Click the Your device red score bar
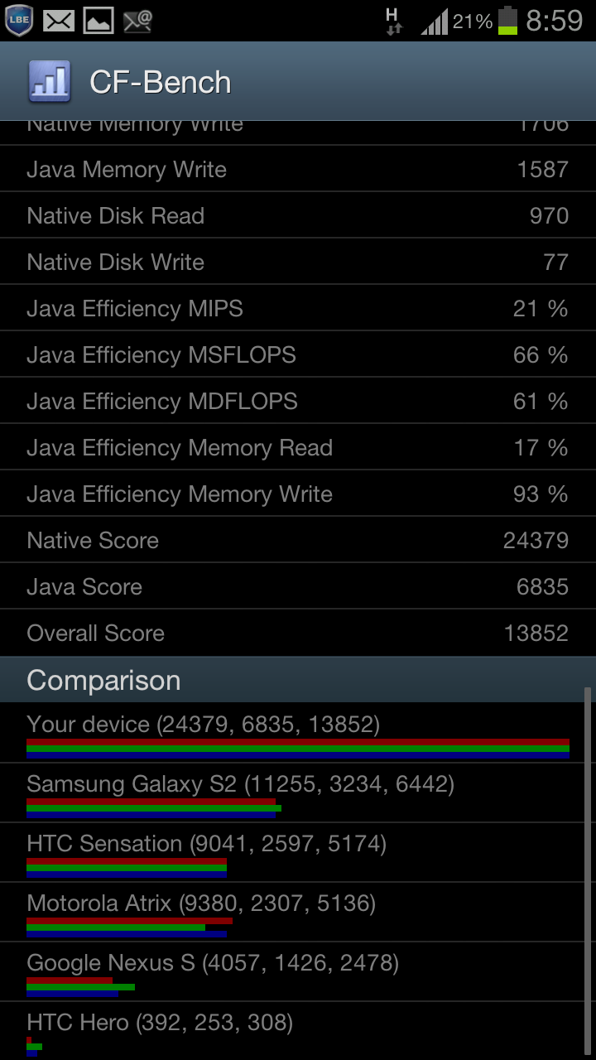The image size is (596, 1060). click(298, 742)
